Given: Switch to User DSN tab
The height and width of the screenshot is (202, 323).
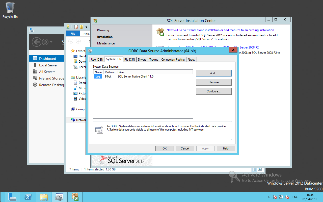Looking at the screenshot, I should tap(97, 60).
